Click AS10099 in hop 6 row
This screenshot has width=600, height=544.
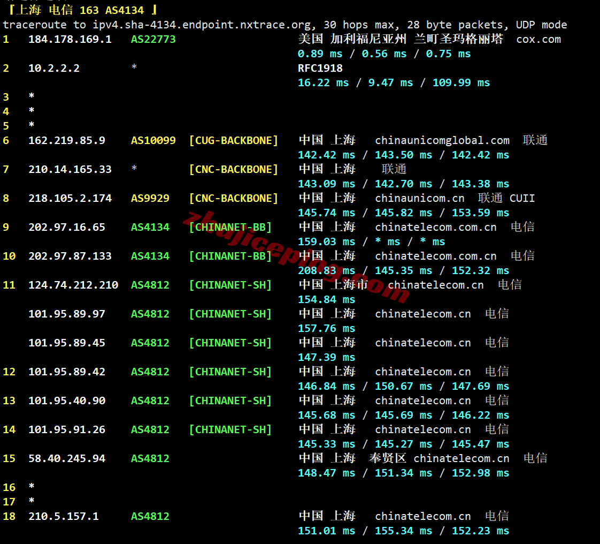click(x=153, y=141)
